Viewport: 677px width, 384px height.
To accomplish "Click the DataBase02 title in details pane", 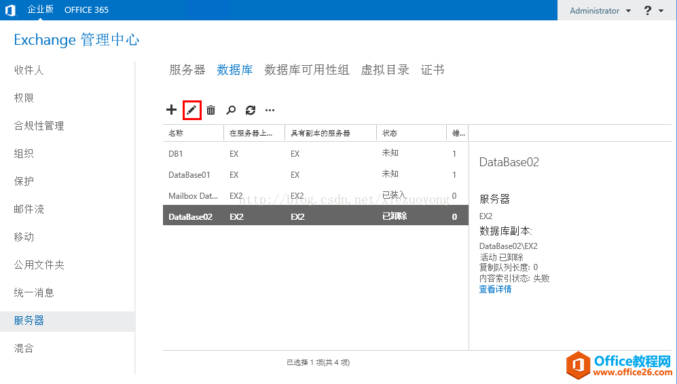I will (509, 162).
